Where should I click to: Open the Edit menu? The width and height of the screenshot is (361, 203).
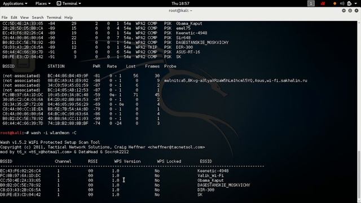(14, 17)
